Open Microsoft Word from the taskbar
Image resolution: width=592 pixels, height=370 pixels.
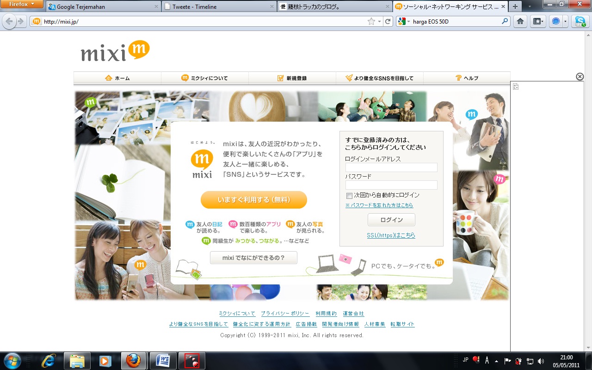[163, 360]
